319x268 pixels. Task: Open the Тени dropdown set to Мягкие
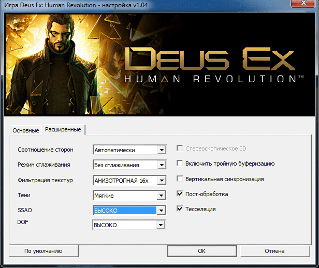point(129,195)
